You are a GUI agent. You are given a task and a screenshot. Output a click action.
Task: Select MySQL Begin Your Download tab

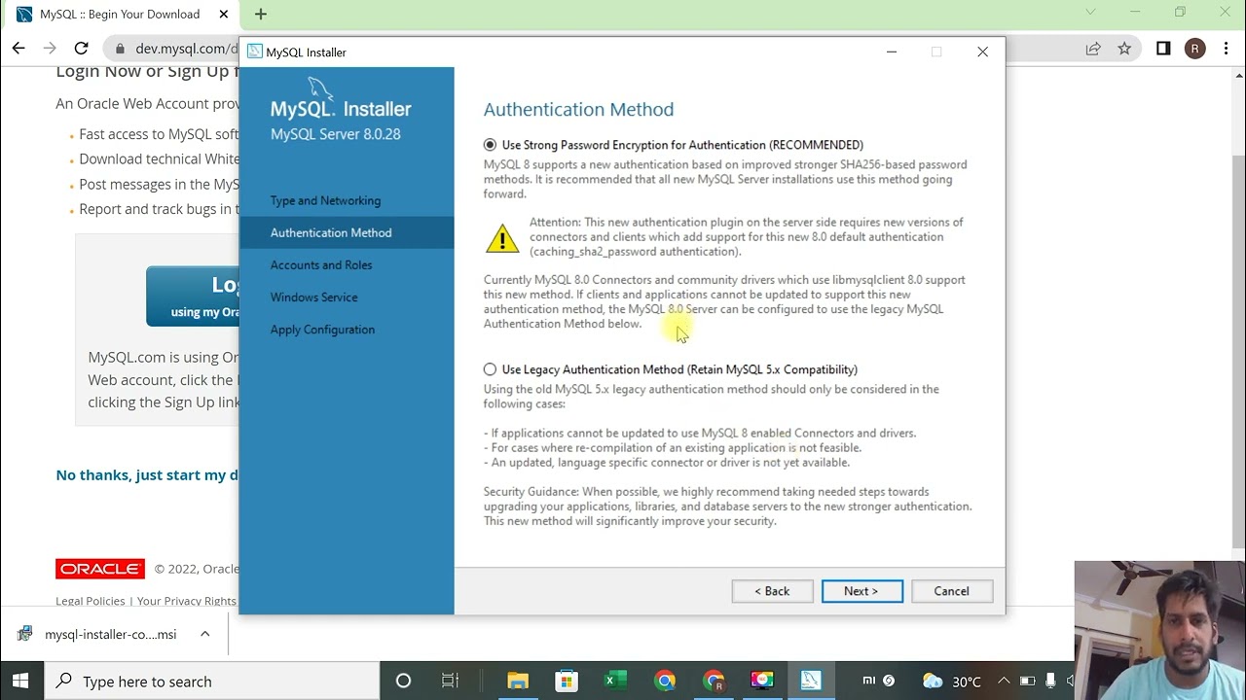[x=122, y=15]
